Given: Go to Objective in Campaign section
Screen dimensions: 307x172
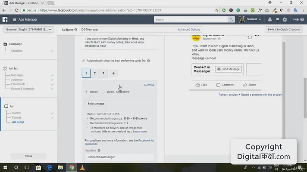Looking at the screenshot, I should tap(17, 51).
